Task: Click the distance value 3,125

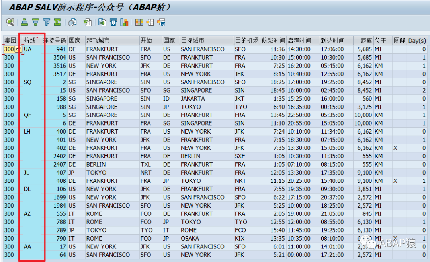Action: tap(364, 107)
